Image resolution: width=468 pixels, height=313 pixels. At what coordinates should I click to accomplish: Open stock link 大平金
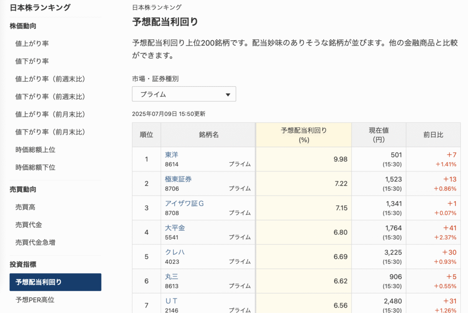pos(175,228)
